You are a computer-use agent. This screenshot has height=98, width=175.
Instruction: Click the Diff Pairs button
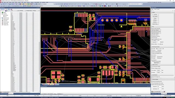click(155, 20)
